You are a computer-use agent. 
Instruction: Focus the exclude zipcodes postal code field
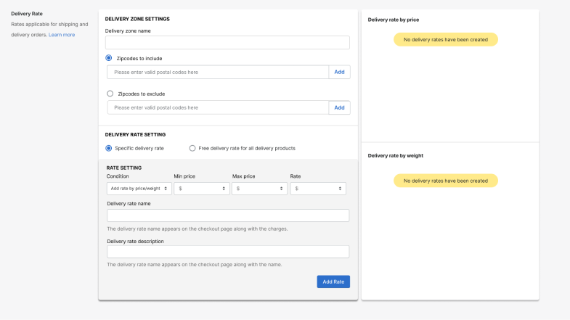(x=218, y=107)
